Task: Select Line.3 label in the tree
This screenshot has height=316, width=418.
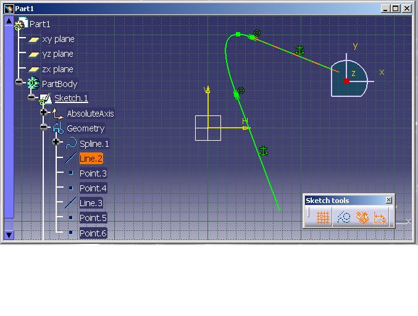Action: point(91,203)
